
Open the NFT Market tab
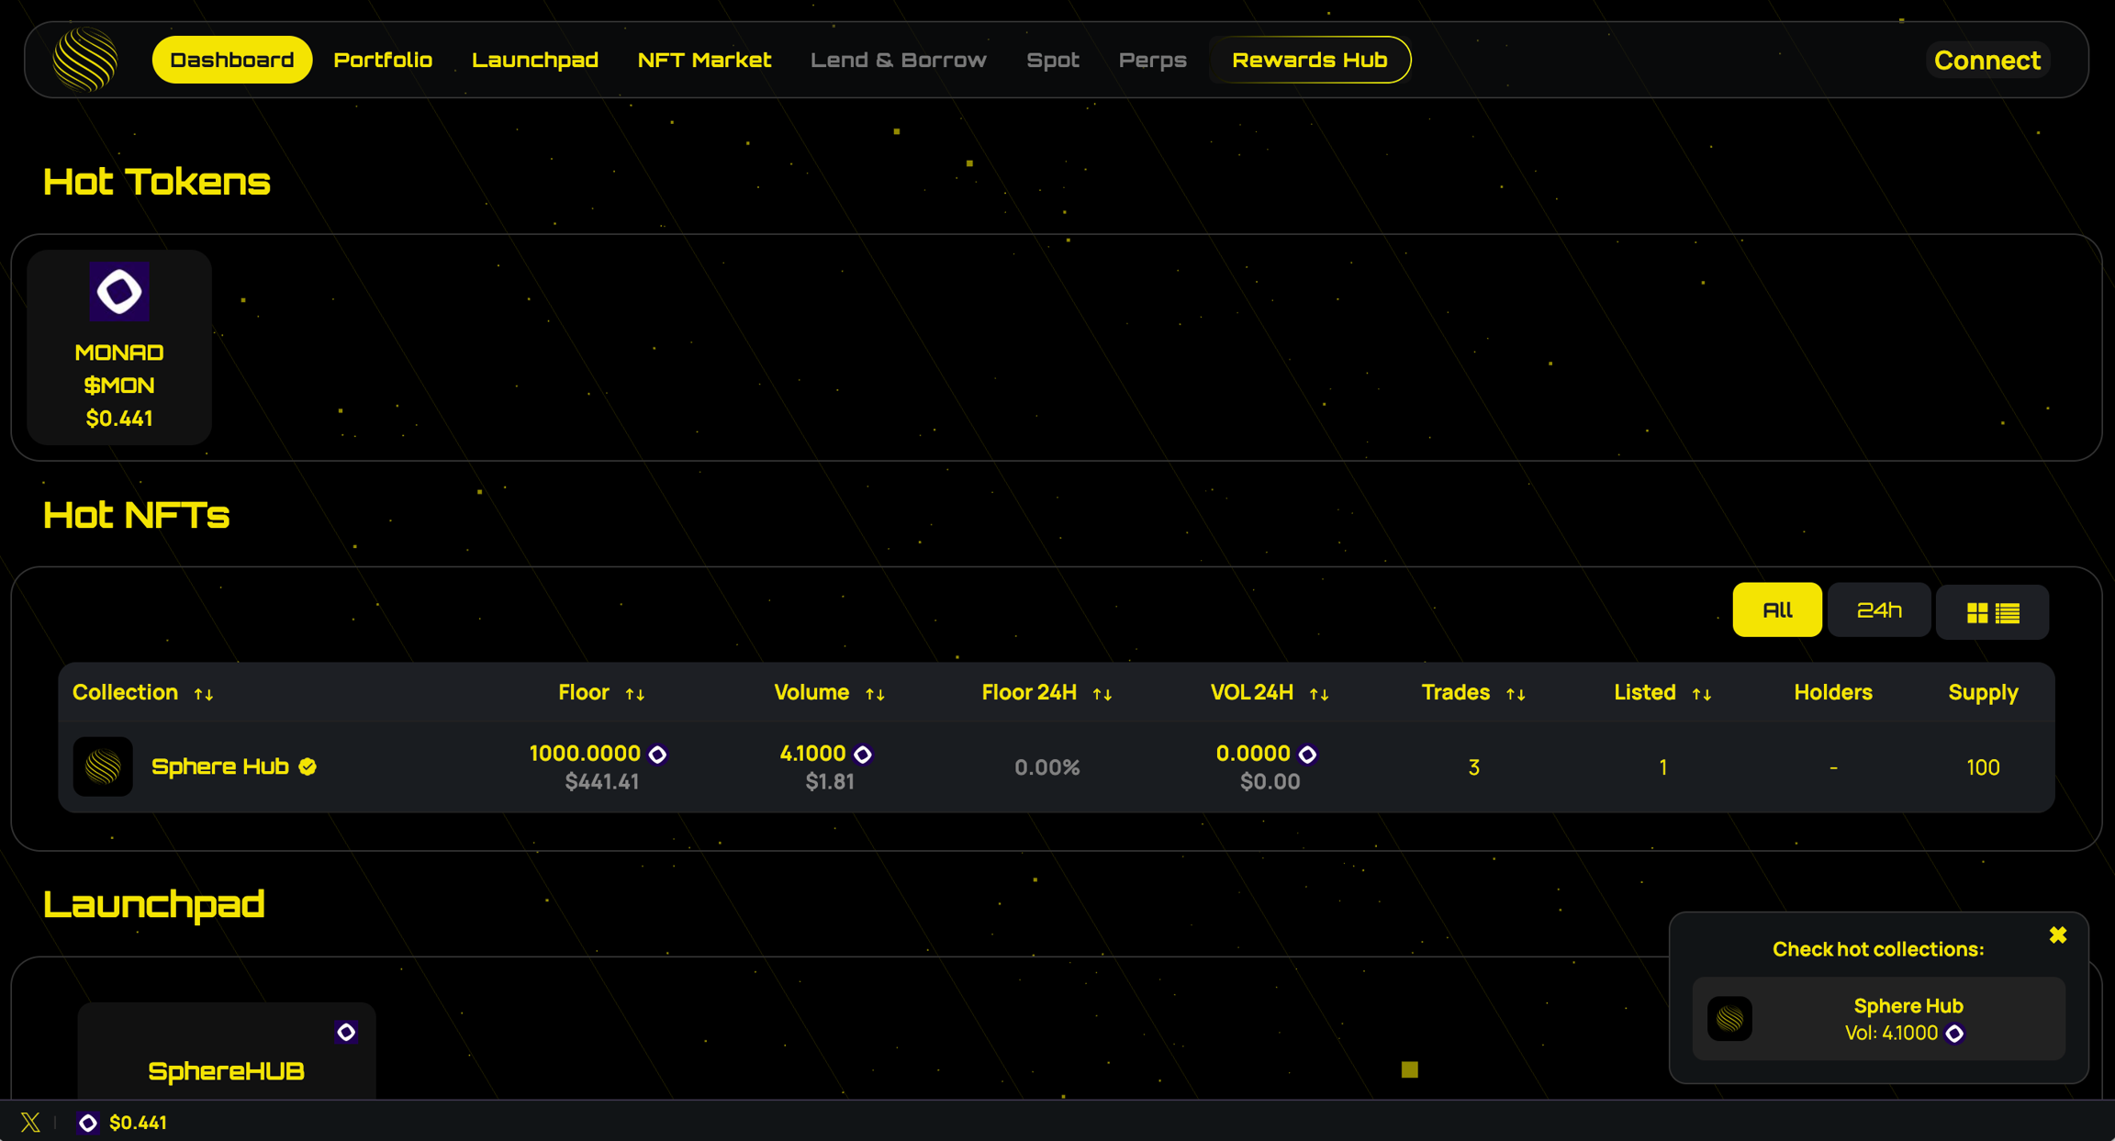click(704, 60)
